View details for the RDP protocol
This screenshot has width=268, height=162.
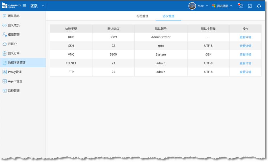tap(245, 37)
